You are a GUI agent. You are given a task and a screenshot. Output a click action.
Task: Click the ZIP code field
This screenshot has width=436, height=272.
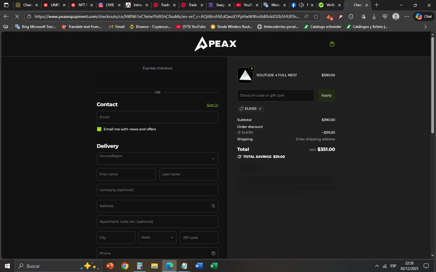pos(199,237)
